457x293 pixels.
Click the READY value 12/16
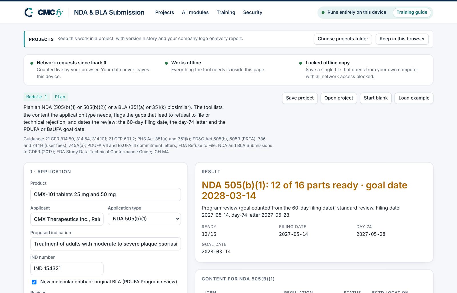tap(209, 234)
